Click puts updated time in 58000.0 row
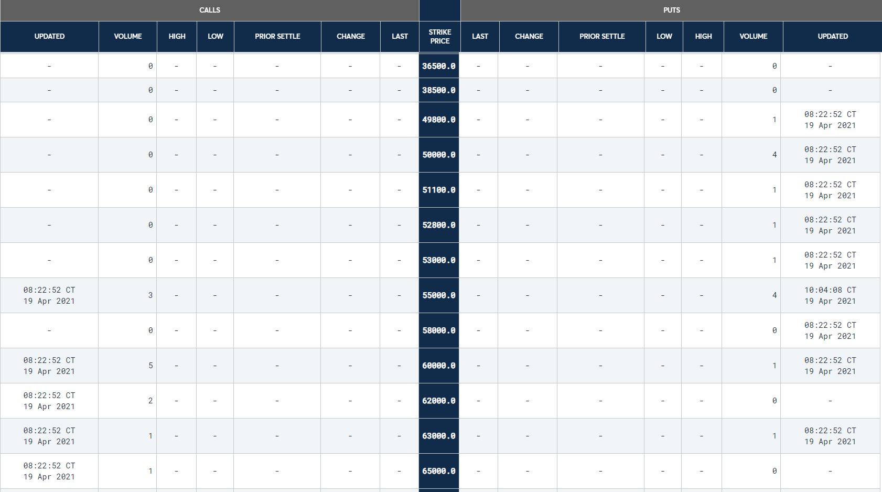 pyautogui.click(x=830, y=330)
